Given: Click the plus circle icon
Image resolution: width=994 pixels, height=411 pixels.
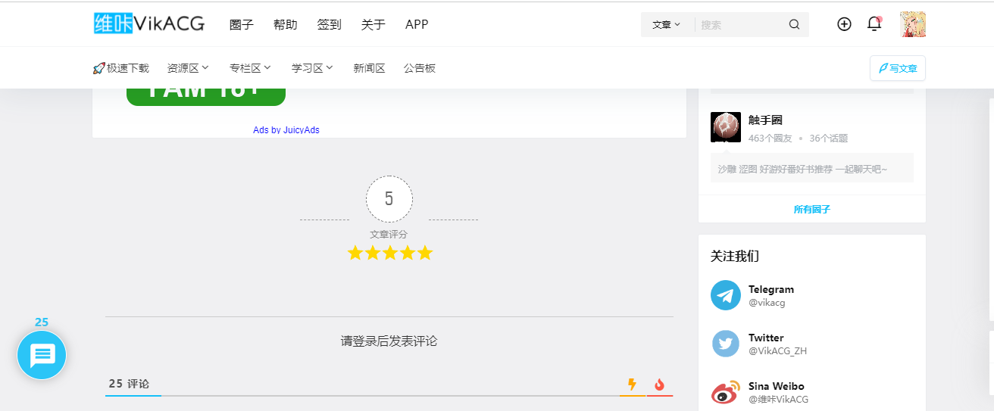Looking at the screenshot, I should coord(844,24).
